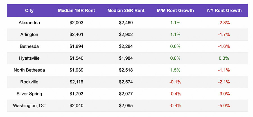Click Rockville's $2,574 two-bedroom rent value

(x=126, y=82)
